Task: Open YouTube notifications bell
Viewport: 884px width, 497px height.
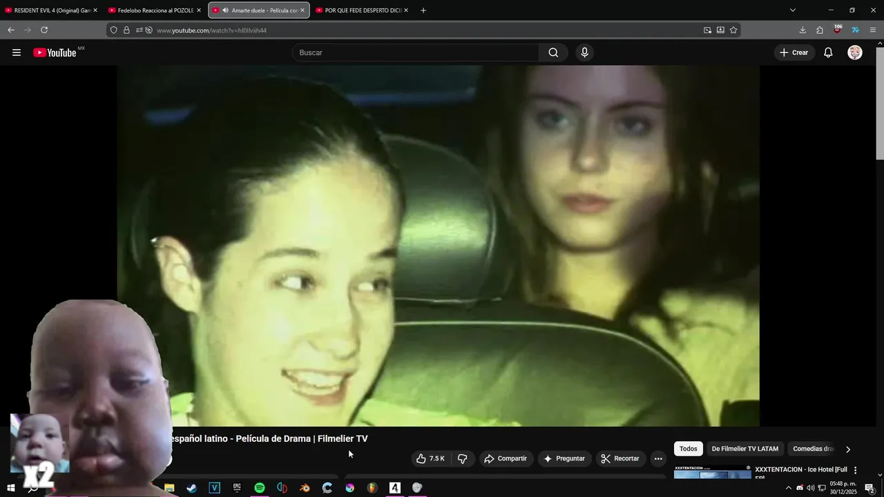Action: point(828,52)
